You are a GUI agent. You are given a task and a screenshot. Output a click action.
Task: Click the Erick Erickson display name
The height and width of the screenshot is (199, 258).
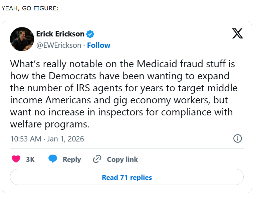[x=60, y=34]
